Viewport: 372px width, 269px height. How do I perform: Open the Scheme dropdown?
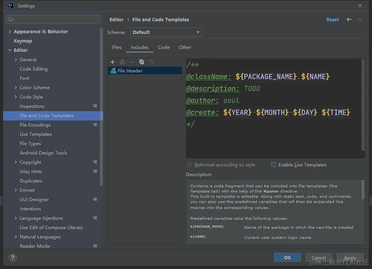[x=166, y=32]
